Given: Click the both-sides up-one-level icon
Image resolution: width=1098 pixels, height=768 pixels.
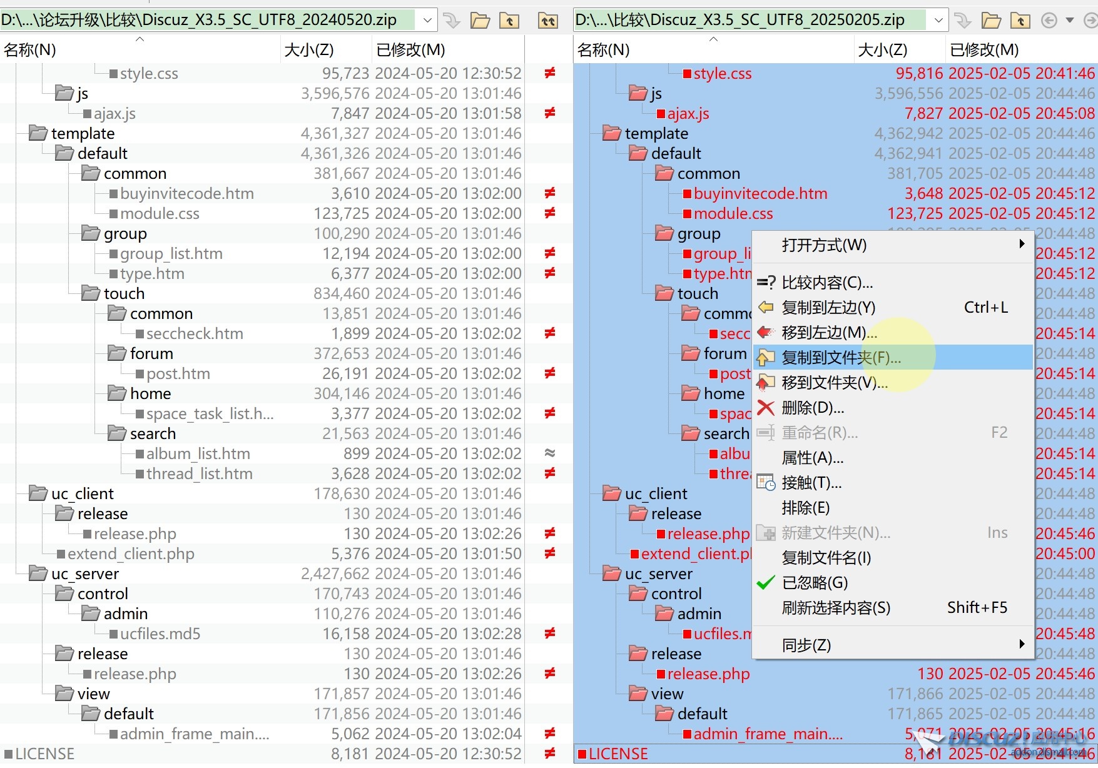Looking at the screenshot, I should click(x=548, y=21).
